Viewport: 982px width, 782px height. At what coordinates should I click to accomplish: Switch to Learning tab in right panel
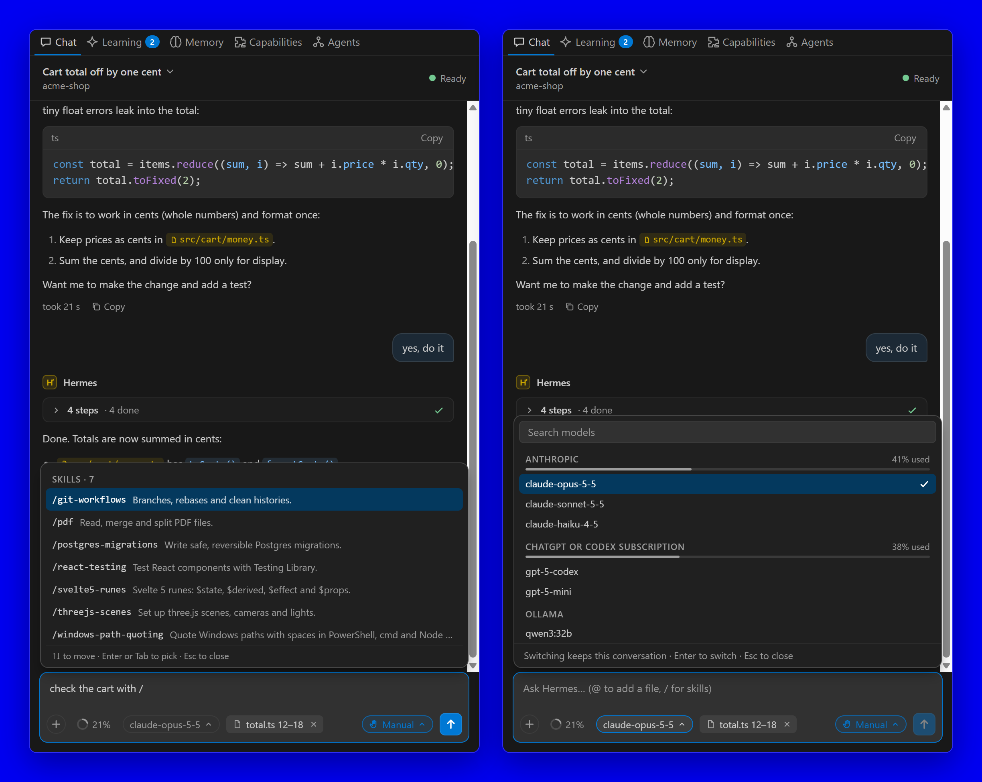[x=596, y=43]
